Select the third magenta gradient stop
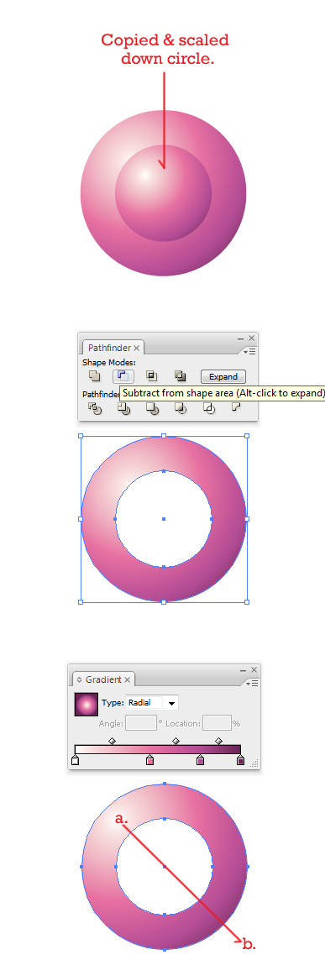Image resolution: width=325 pixels, height=965 pixels. pos(200,761)
